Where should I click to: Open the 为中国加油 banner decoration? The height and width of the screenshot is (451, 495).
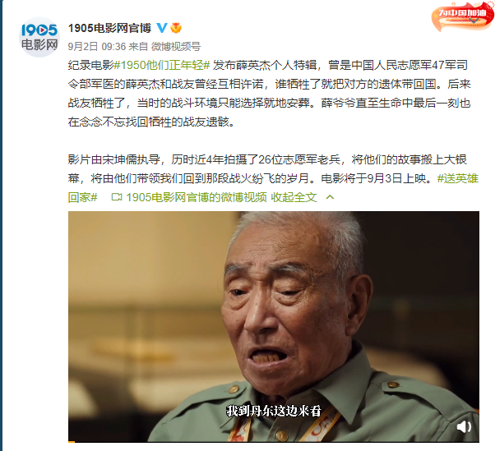click(x=462, y=16)
